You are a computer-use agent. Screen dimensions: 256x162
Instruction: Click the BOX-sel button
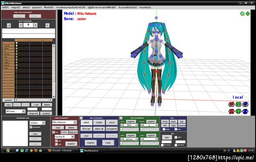pyautogui.click(x=86, y=129)
